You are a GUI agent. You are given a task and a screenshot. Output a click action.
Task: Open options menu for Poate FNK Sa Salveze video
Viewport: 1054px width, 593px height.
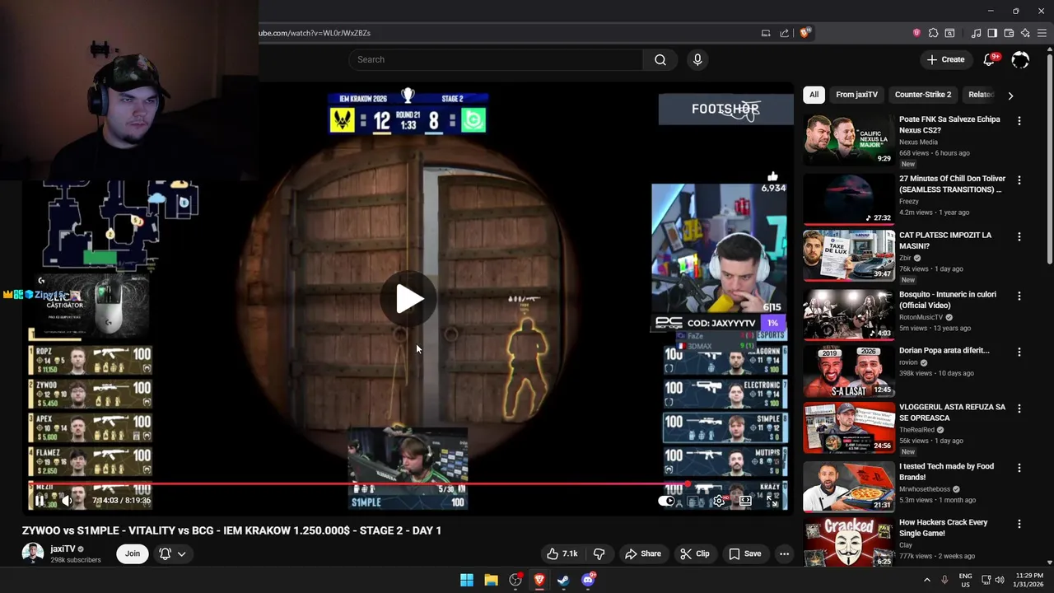click(1019, 121)
